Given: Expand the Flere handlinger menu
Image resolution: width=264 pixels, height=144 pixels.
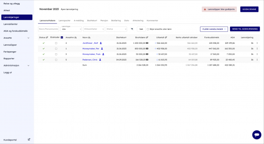Looking at the screenshot, I should tap(214, 29).
